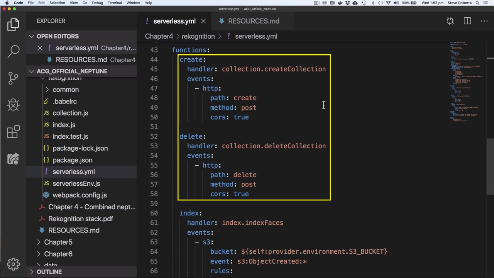Image resolution: width=494 pixels, height=278 pixels.
Task: Collapse the OPEN EDITORS section
Action: pyautogui.click(x=32, y=36)
